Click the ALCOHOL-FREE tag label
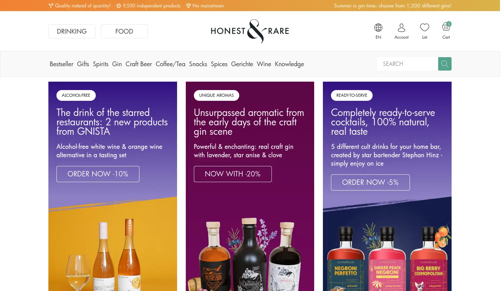Image resolution: width=504 pixels, height=291 pixels. 76,95
